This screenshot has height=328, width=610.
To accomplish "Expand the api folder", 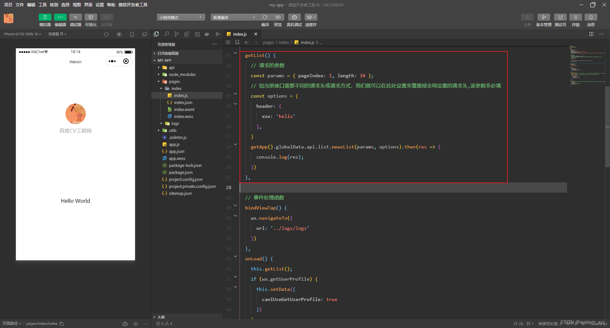I will [x=187, y=67].
